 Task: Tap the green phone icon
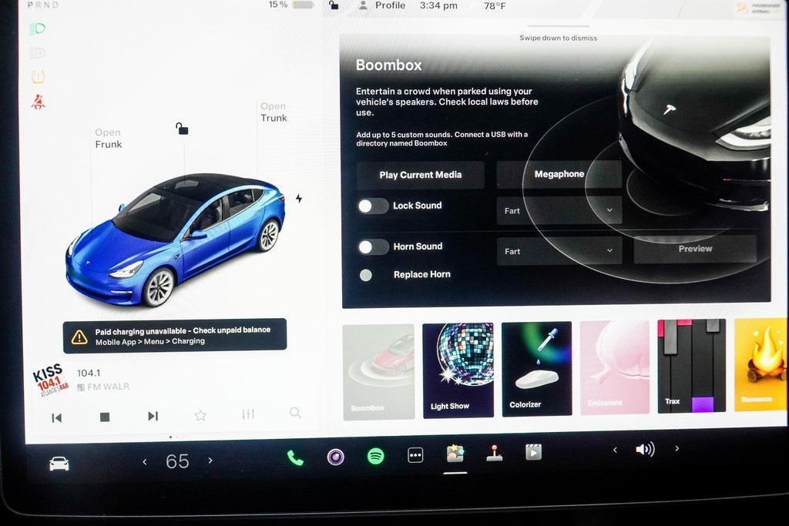(295, 457)
